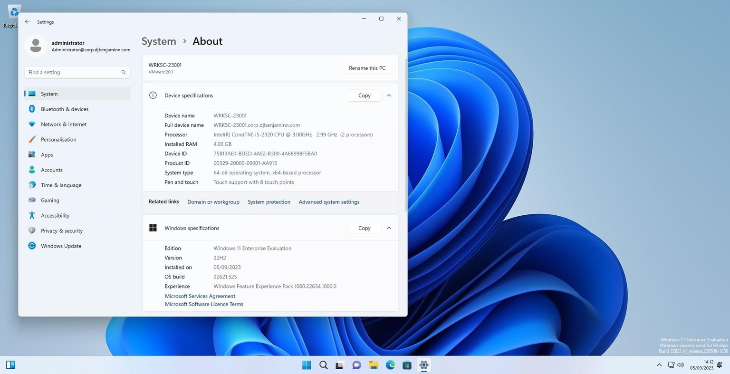Screen dimensions: 730x374
Task: Click the Bluetooth icon in sidebar
Action: coord(32,109)
